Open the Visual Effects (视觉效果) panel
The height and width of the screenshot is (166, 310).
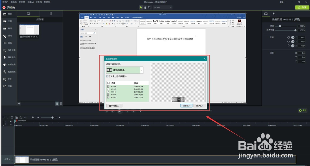click(9, 72)
